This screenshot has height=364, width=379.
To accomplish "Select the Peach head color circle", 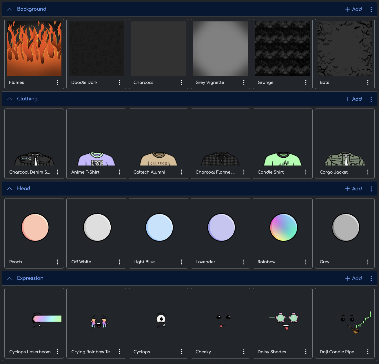I will [35, 227].
